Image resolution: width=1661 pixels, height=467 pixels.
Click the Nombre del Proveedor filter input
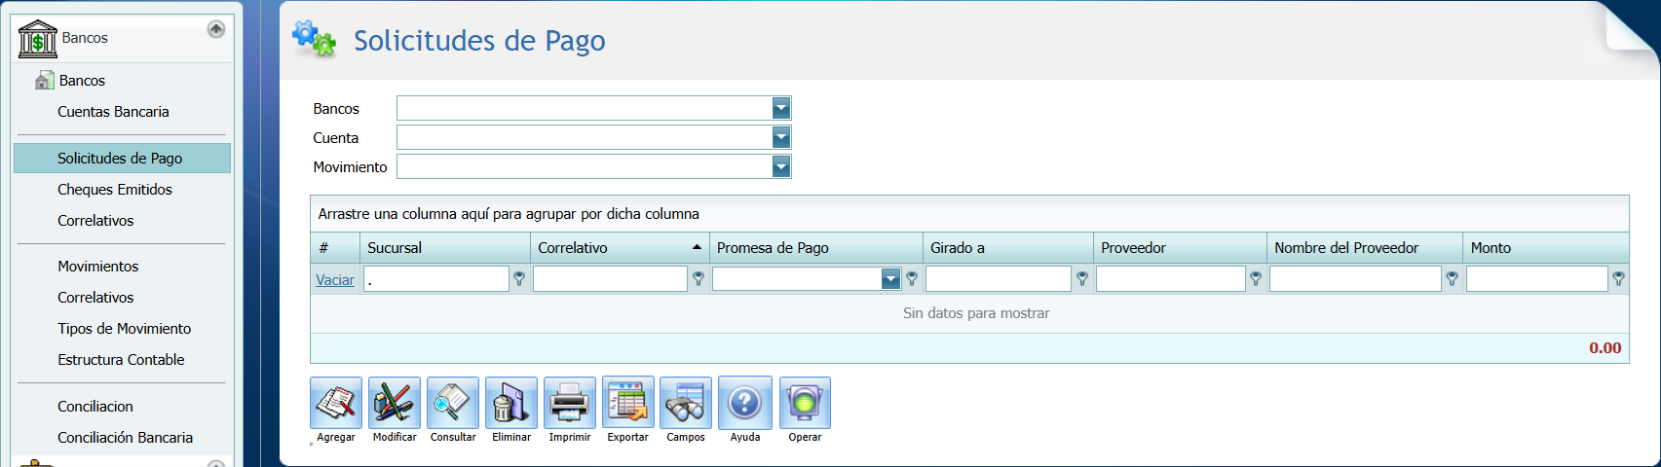pyautogui.click(x=1355, y=279)
